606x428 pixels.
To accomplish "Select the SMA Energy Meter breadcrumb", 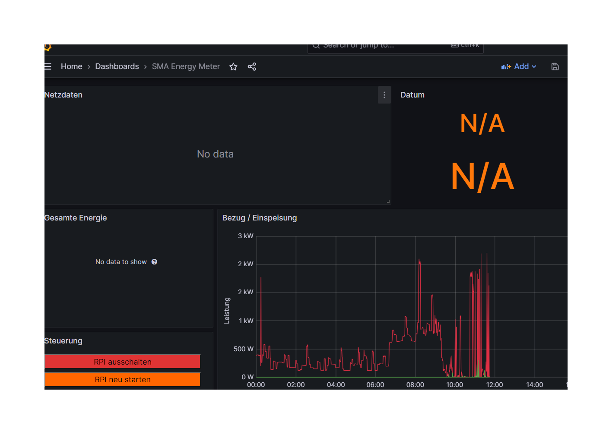I will (x=186, y=66).
